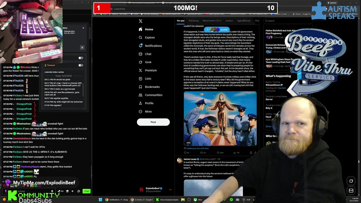The image size is (361, 203).
Task: Open the floating Grok button
Action: click(x=351, y=181)
